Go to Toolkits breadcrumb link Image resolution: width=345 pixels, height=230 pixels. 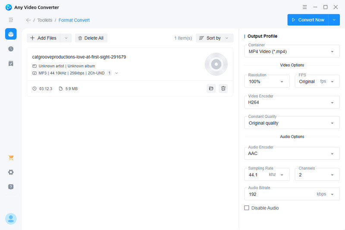[45, 20]
